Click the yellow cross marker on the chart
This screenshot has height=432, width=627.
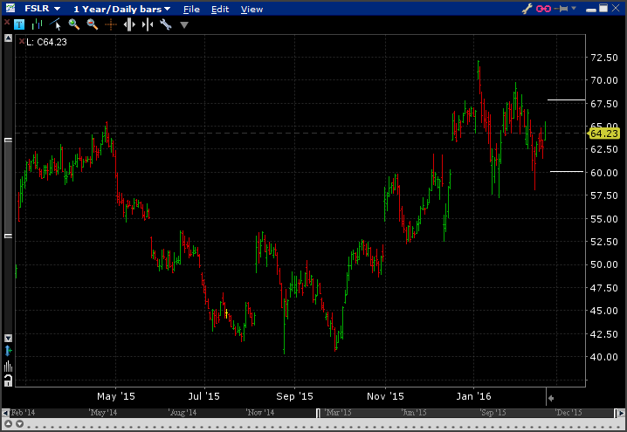click(226, 313)
